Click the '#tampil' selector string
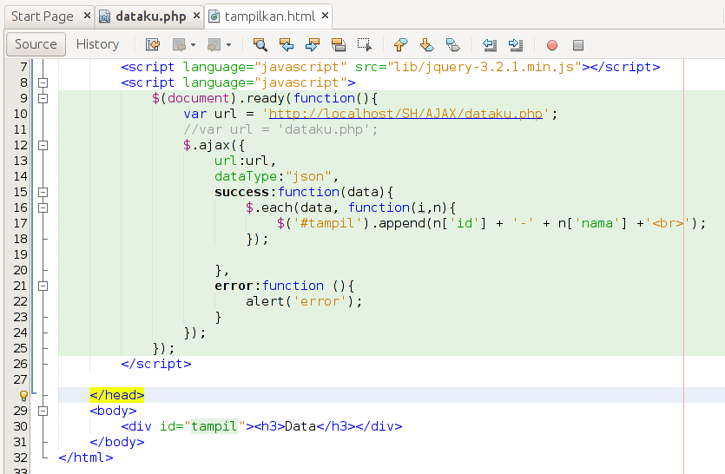 click(327, 223)
